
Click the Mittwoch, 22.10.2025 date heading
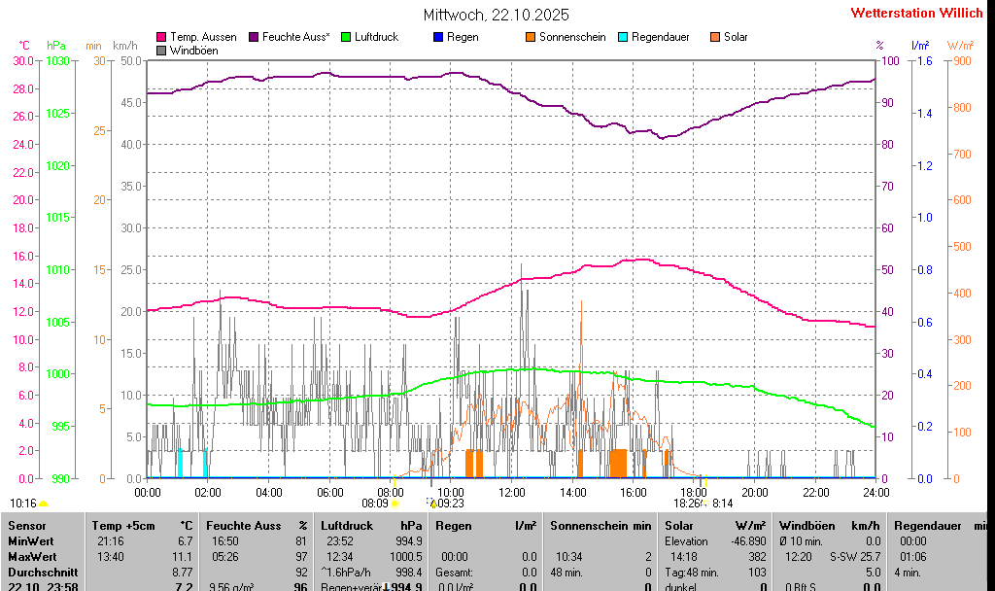click(x=497, y=15)
